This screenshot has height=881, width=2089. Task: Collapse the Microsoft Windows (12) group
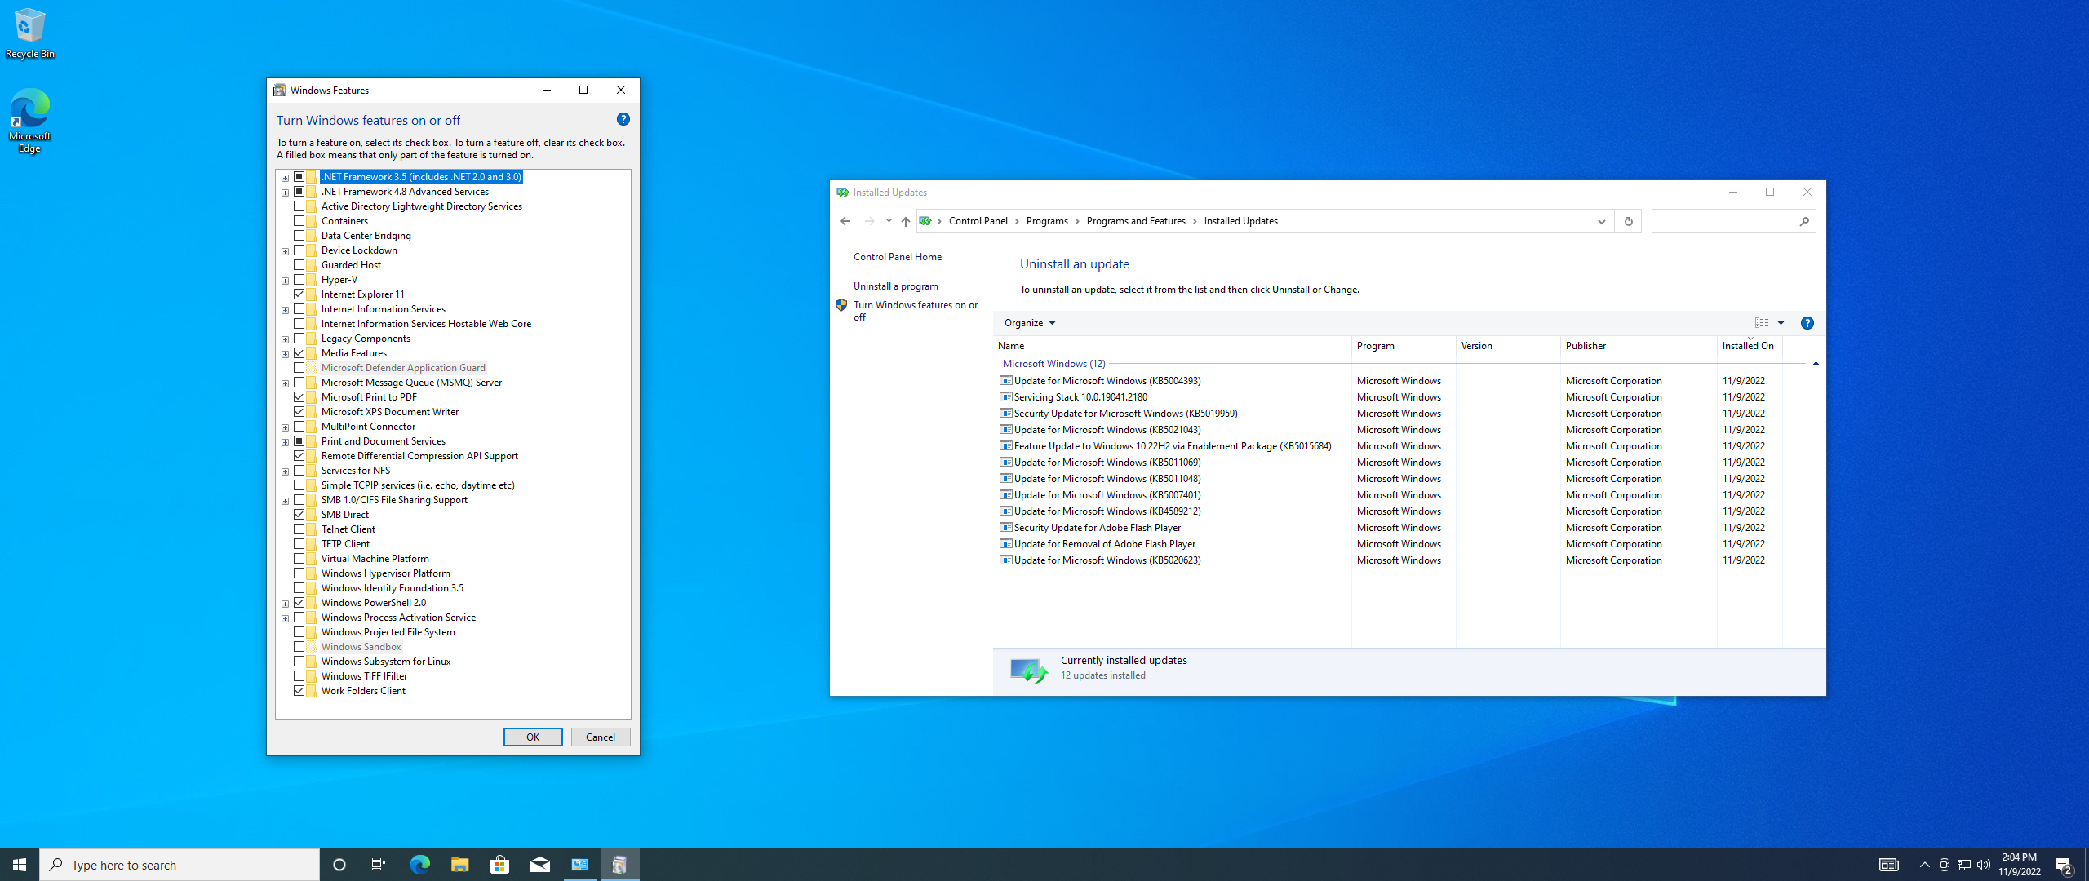[1816, 364]
